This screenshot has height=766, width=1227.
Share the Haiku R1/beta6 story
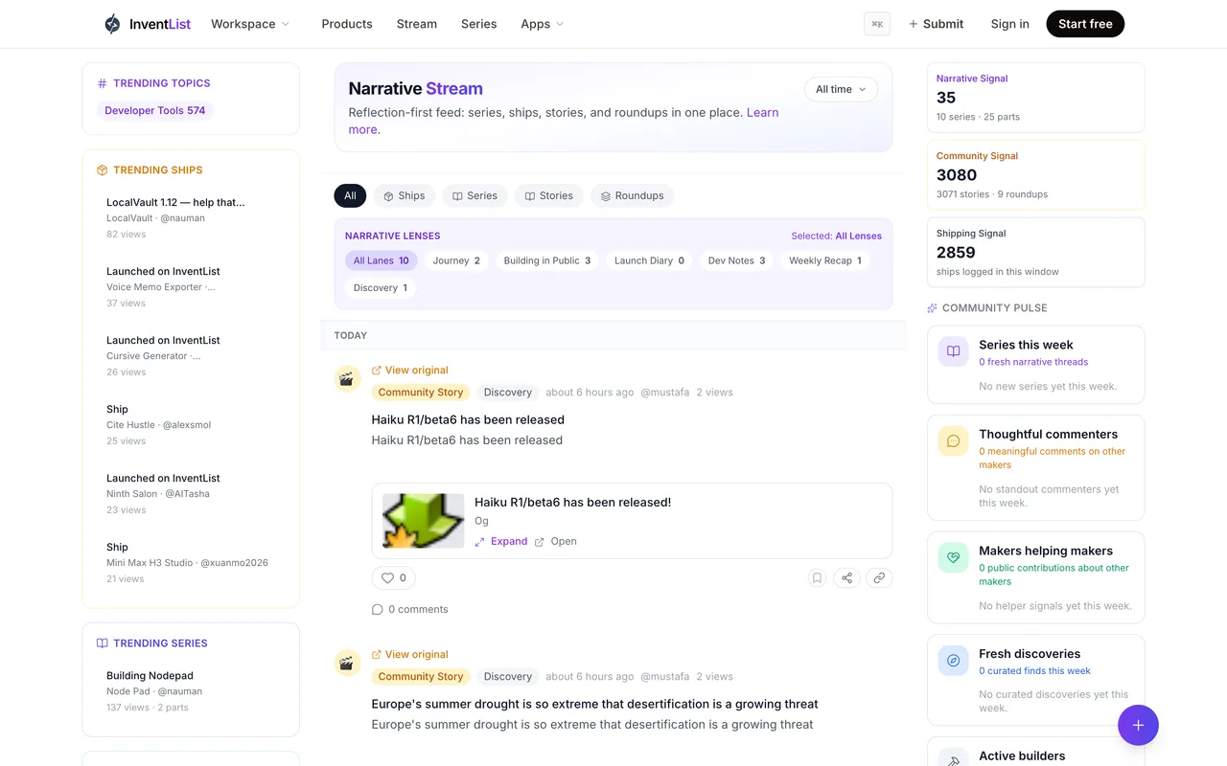pyautogui.click(x=846, y=577)
